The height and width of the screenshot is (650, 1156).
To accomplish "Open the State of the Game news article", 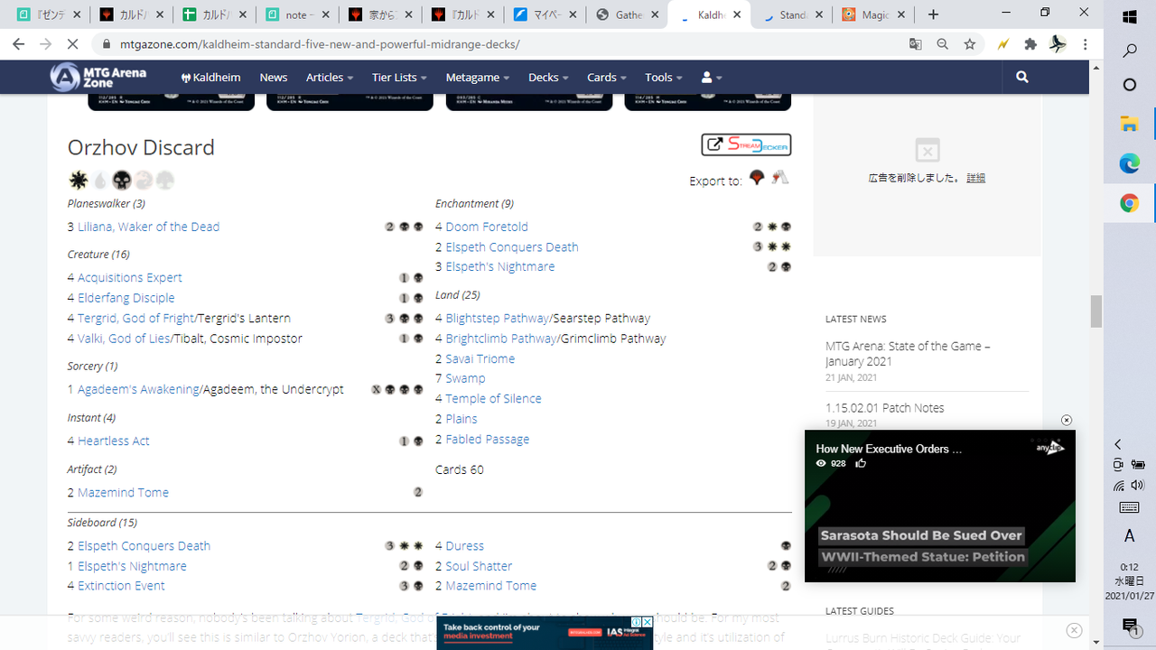I will click(908, 353).
